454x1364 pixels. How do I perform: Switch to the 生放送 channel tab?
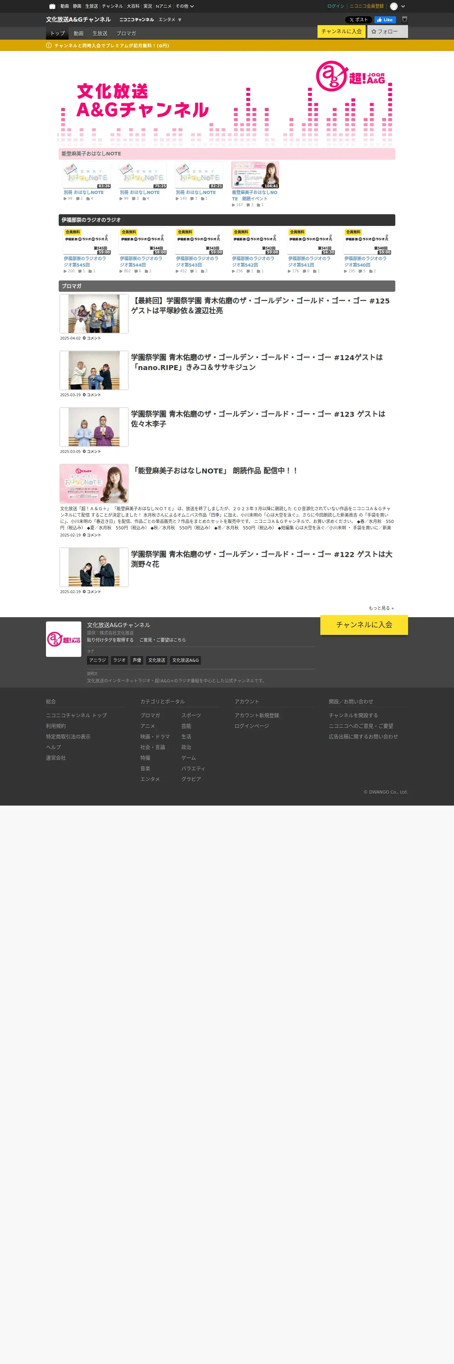click(x=100, y=33)
